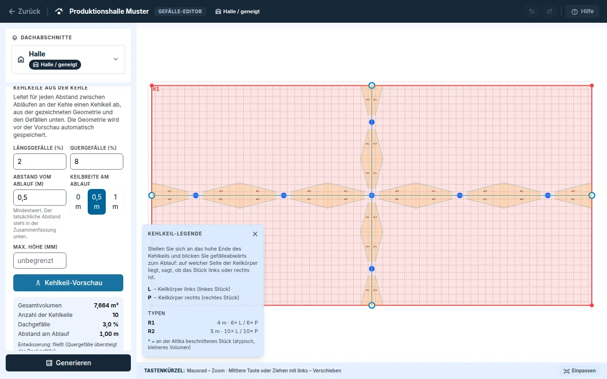This screenshot has width=607, height=379.
Task: Fit the view with Einpassen
Action: click(x=579, y=371)
